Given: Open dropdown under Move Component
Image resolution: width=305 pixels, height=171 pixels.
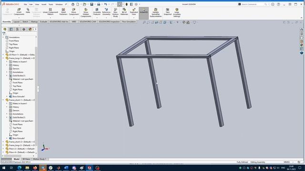Looking at the screenshot, I should pyautogui.click(x=73, y=18).
